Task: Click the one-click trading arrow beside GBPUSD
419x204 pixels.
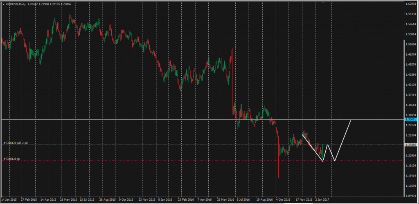Action: coord(3,4)
